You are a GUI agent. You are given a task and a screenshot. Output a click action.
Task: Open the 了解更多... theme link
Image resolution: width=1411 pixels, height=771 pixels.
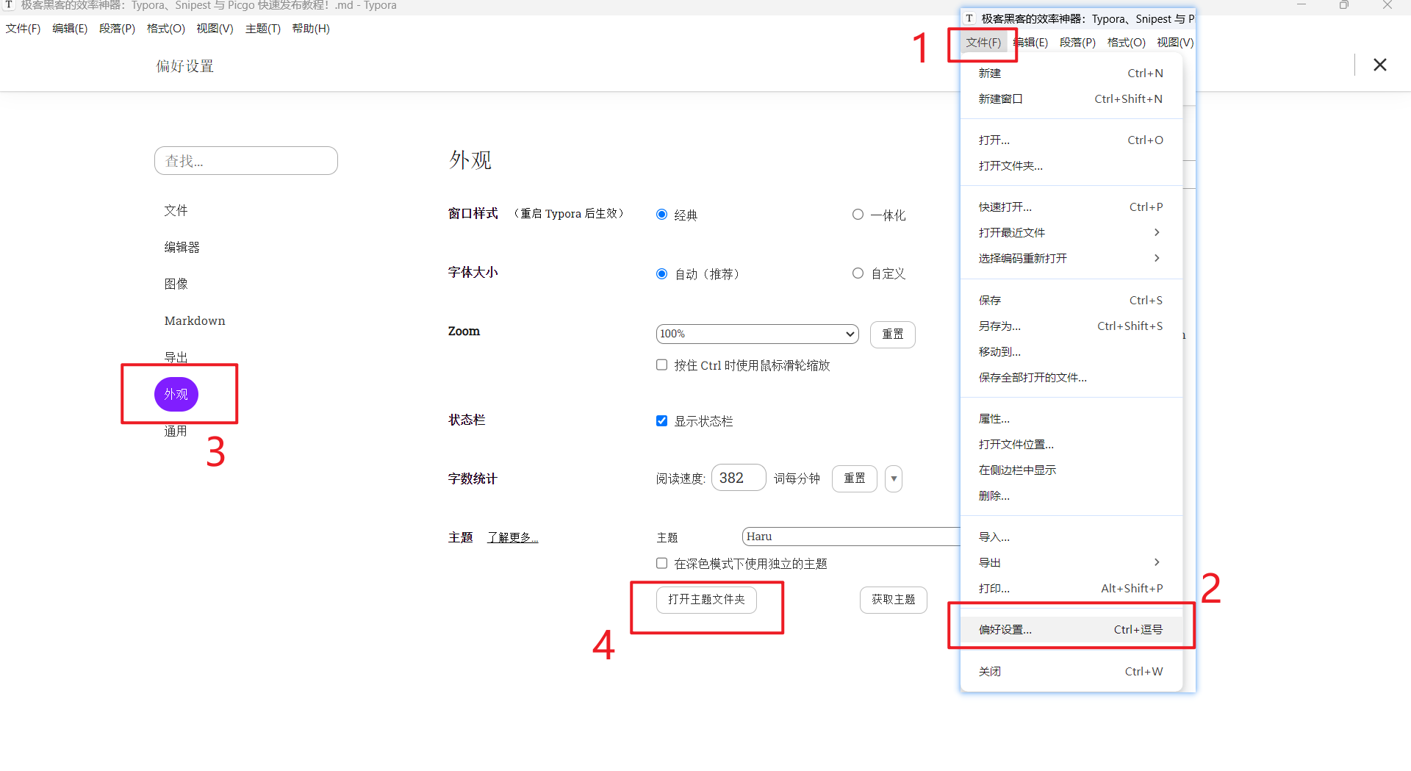pyautogui.click(x=513, y=537)
